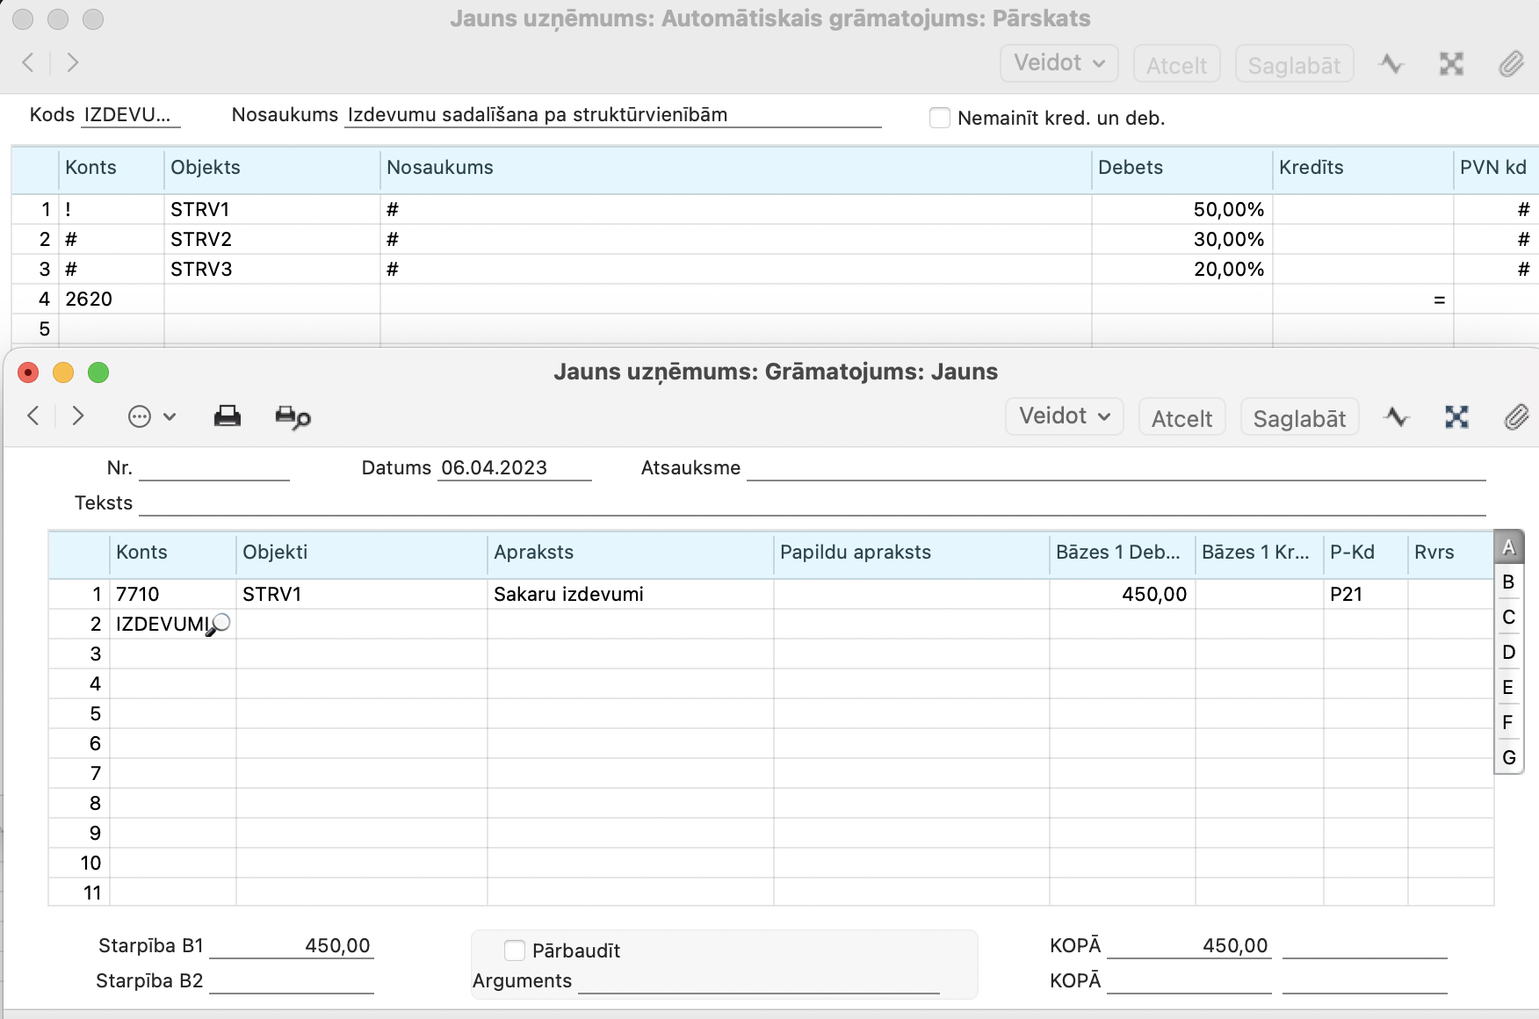Go to next record in Grāmatojums window

tap(78, 416)
